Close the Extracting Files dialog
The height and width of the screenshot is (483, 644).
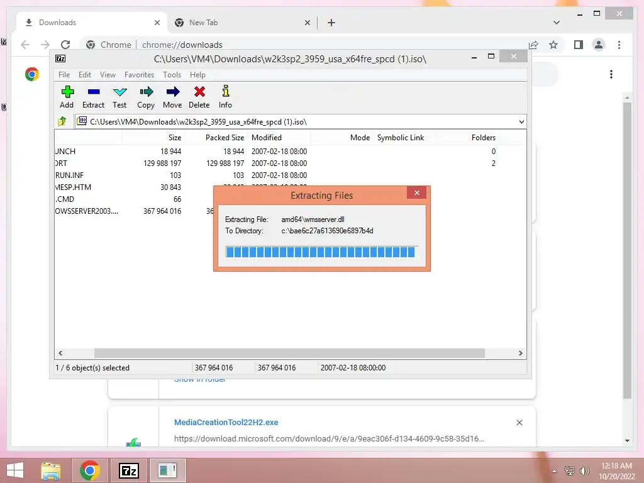click(x=416, y=192)
